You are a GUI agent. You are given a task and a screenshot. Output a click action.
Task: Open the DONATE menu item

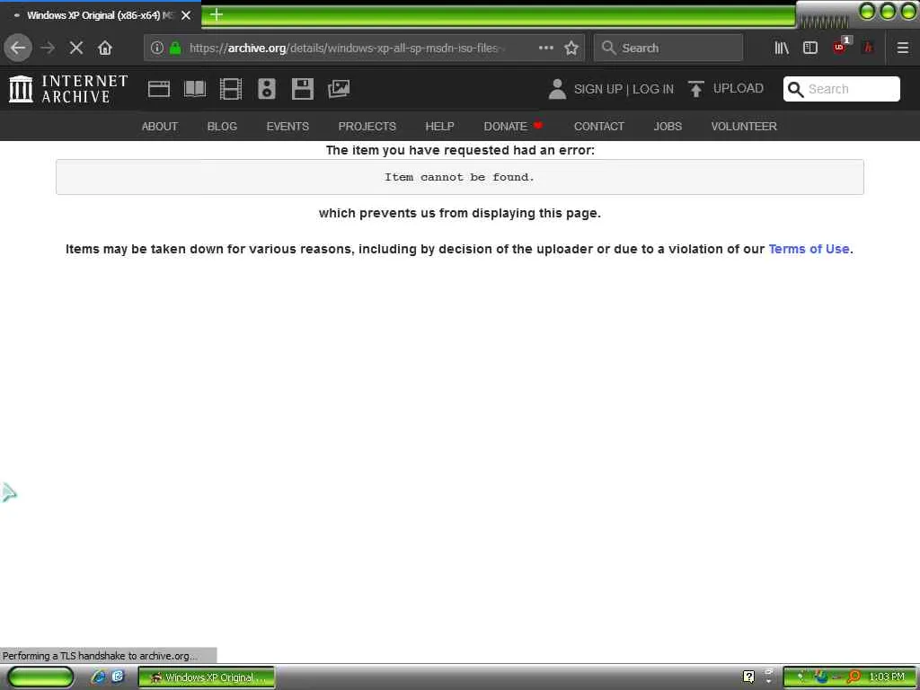(x=513, y=126)
